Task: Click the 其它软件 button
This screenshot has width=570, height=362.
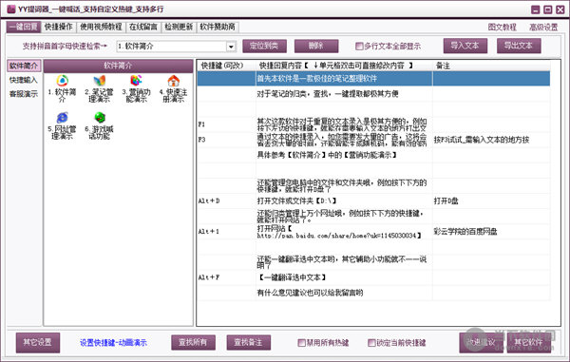Action: (528, 342)
